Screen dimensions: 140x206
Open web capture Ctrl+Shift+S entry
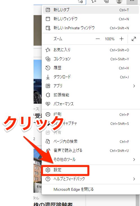pos(91,123)
